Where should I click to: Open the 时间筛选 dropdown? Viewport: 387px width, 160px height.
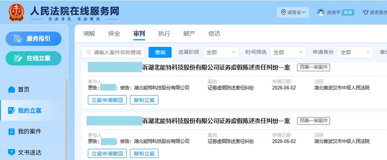[288, 52]
